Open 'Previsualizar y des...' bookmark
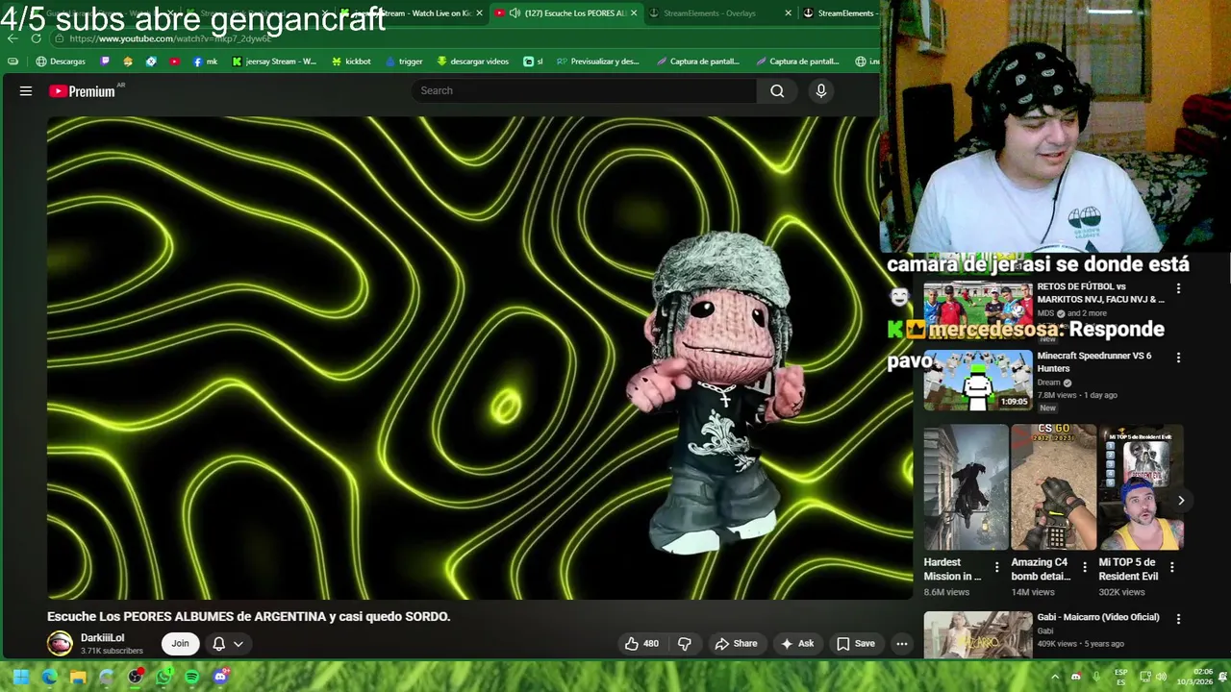This screenshot has height=692, width=1231. point(597,62)
